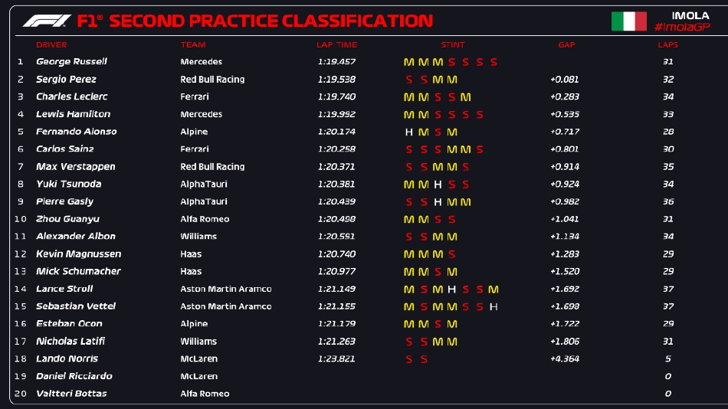Select Max Verstappen's name in the list
Screen dimensions: 728x409
[75, 167]
